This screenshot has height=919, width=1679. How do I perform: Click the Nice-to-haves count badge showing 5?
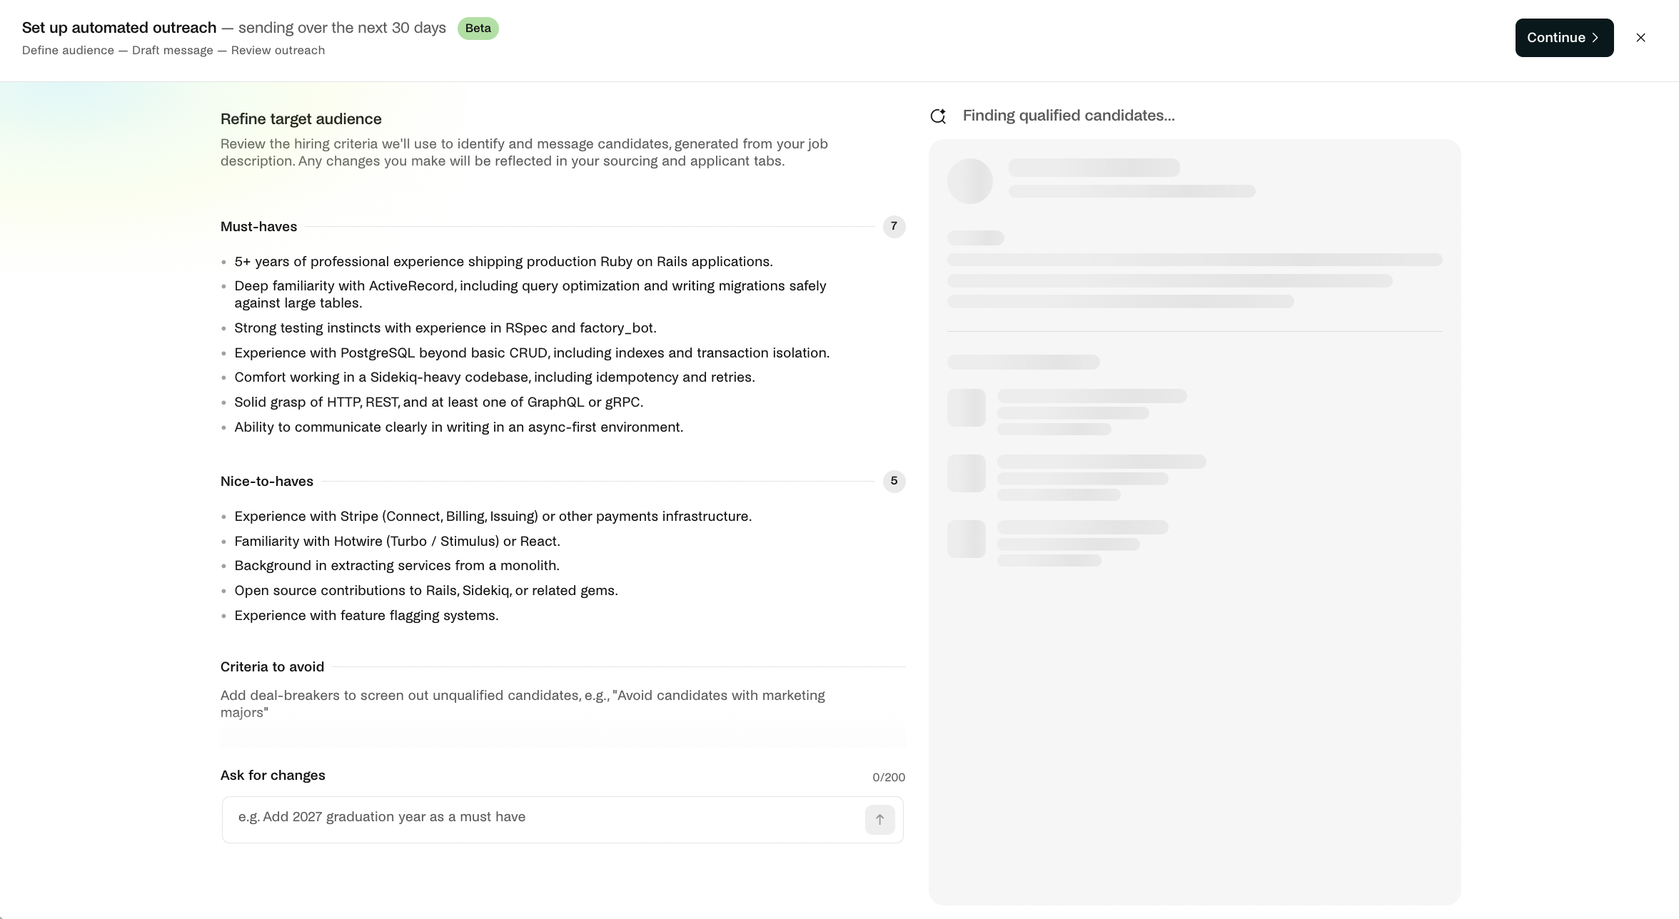[x=894, y=482]
